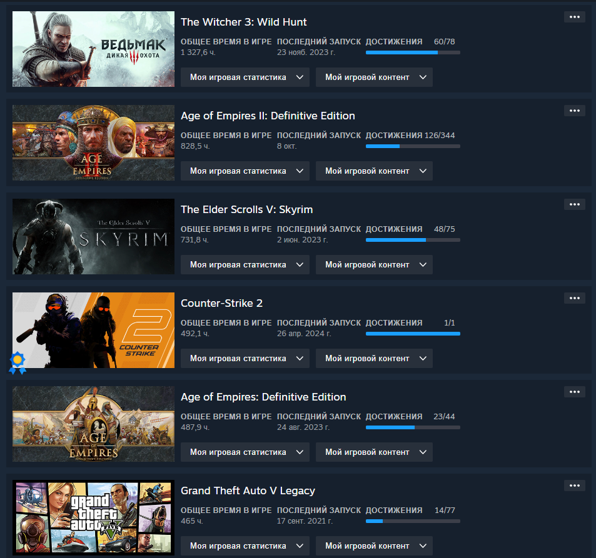This screenshot has width=596, height=558.
Task: Click achievements count '14/77'
Action: coord(445,511)
